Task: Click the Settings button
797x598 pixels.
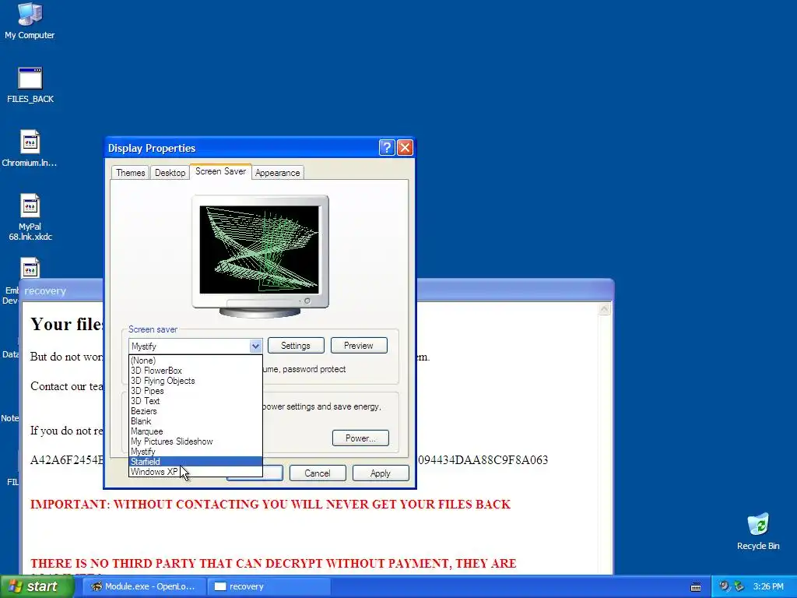Action: (x=296, y=346)
